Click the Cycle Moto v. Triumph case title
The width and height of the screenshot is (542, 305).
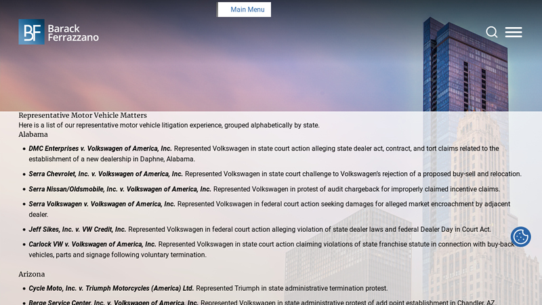tap(111, 288)
